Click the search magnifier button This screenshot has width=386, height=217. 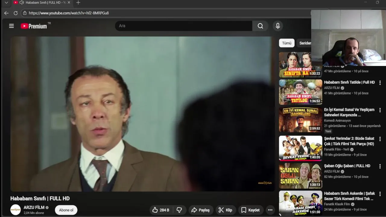[x=260, y=26]
